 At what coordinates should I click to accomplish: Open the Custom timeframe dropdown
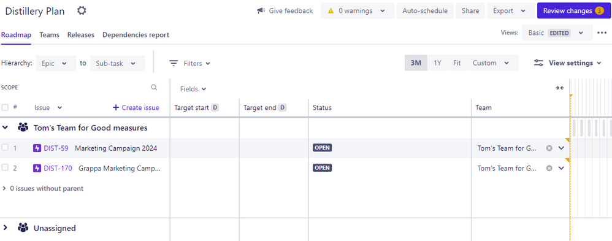[491, 63]
